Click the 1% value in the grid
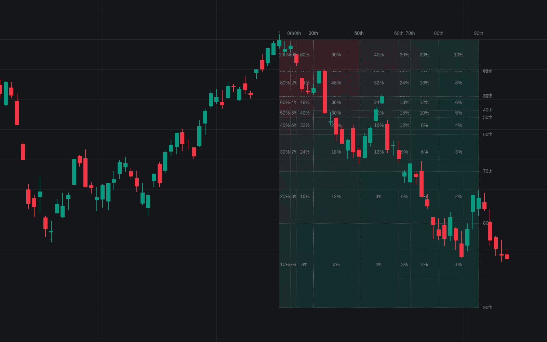Viewport: 547px width, 342px height. point(458,264)
